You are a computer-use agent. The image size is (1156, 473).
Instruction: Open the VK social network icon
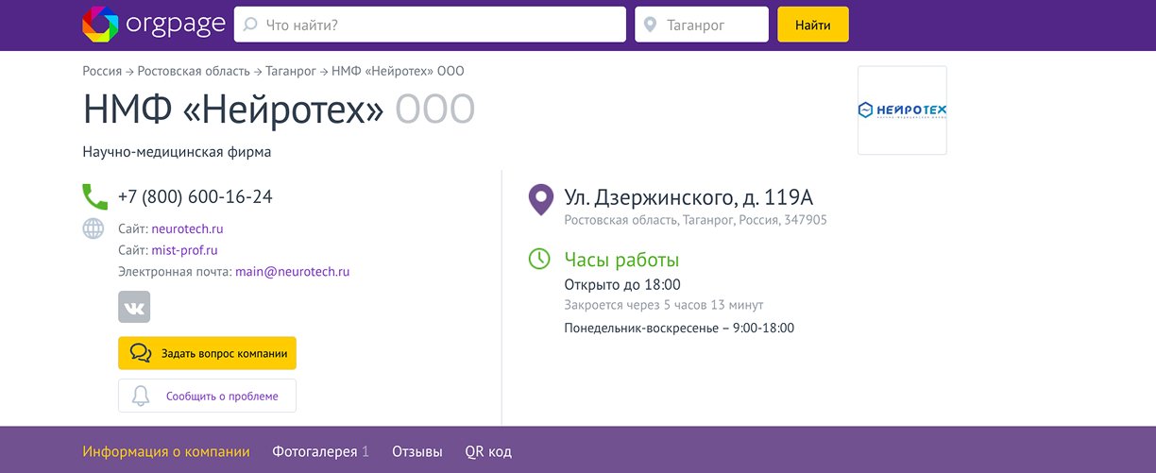[x=134, y=307]
